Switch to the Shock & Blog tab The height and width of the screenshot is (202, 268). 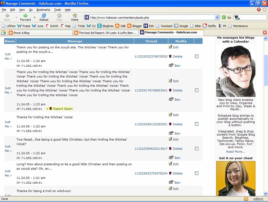pos(40,33)
